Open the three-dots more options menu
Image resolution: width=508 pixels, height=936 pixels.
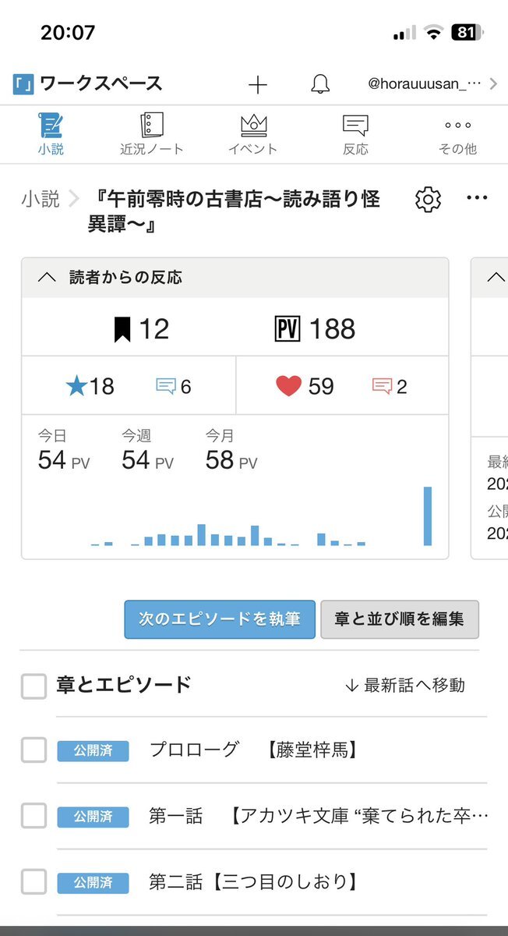coord(477,198)
